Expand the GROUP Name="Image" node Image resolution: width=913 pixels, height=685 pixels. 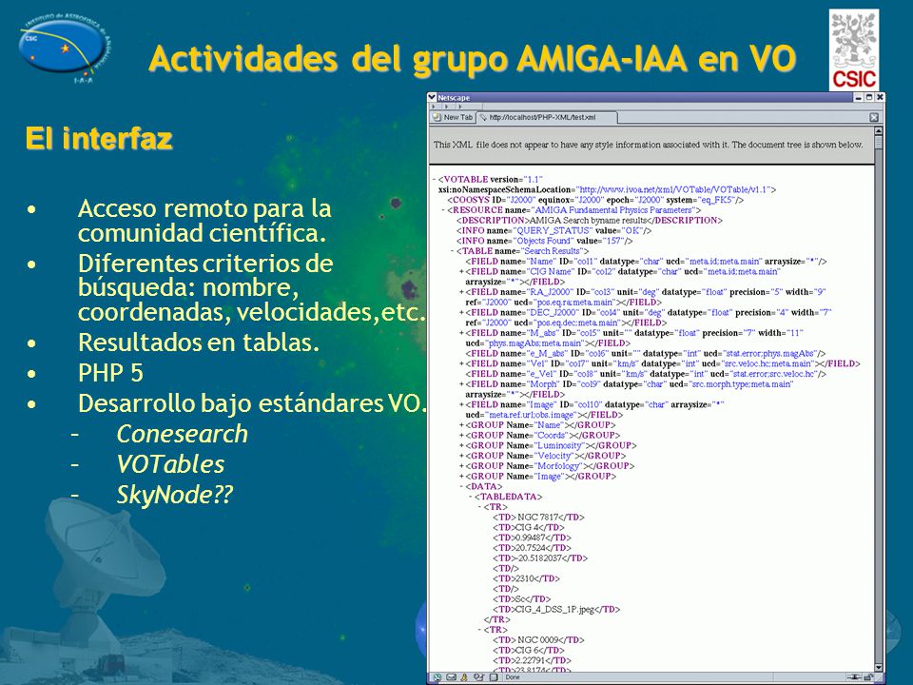tap(462, 477)
